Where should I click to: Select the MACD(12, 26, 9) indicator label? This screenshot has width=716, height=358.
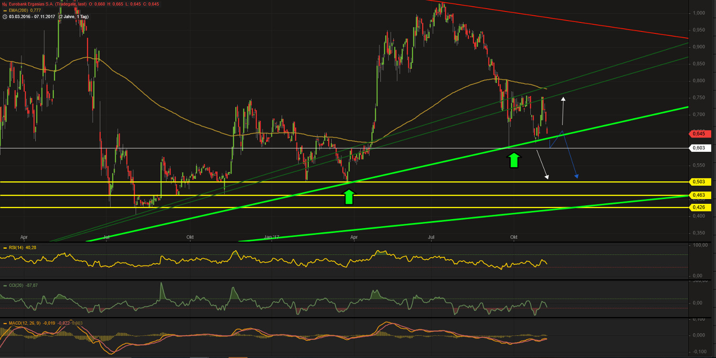[x=25, y=323]
